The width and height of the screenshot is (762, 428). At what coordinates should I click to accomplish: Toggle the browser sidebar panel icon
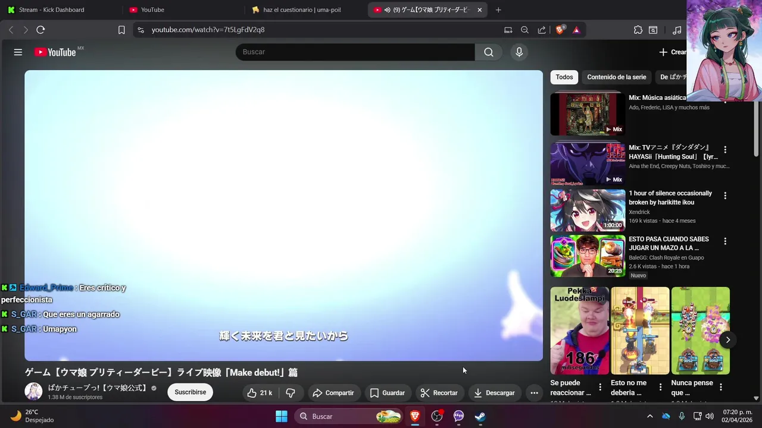pyautogui.click(x=653, y=30)
